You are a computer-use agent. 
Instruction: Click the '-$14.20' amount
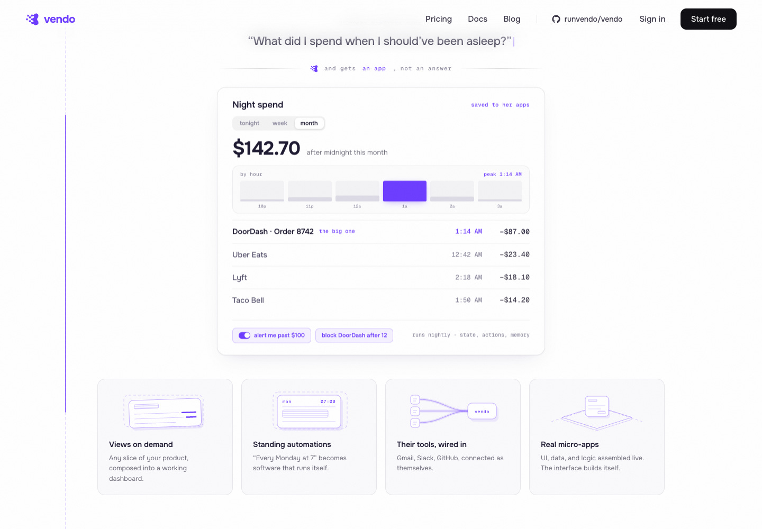pyautogui.click(x=514, y=300)
